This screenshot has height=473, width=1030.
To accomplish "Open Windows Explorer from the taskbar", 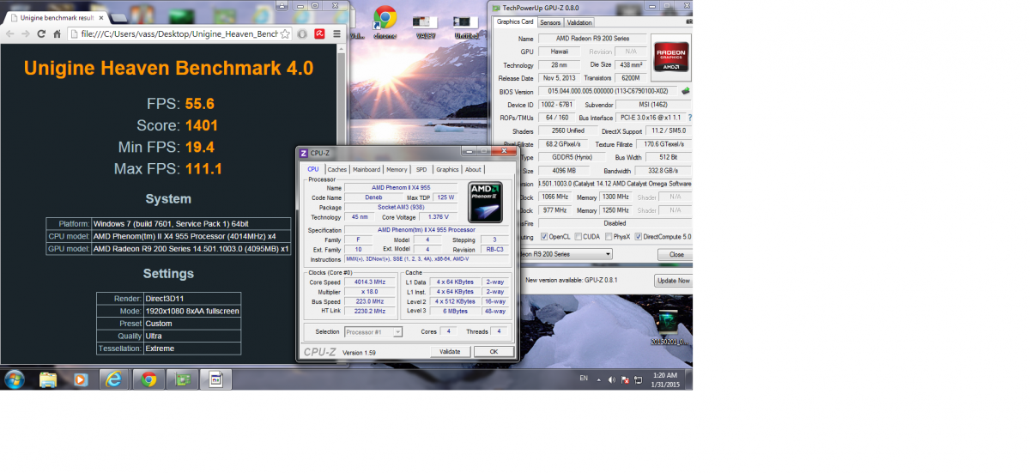I will [48, 379].
